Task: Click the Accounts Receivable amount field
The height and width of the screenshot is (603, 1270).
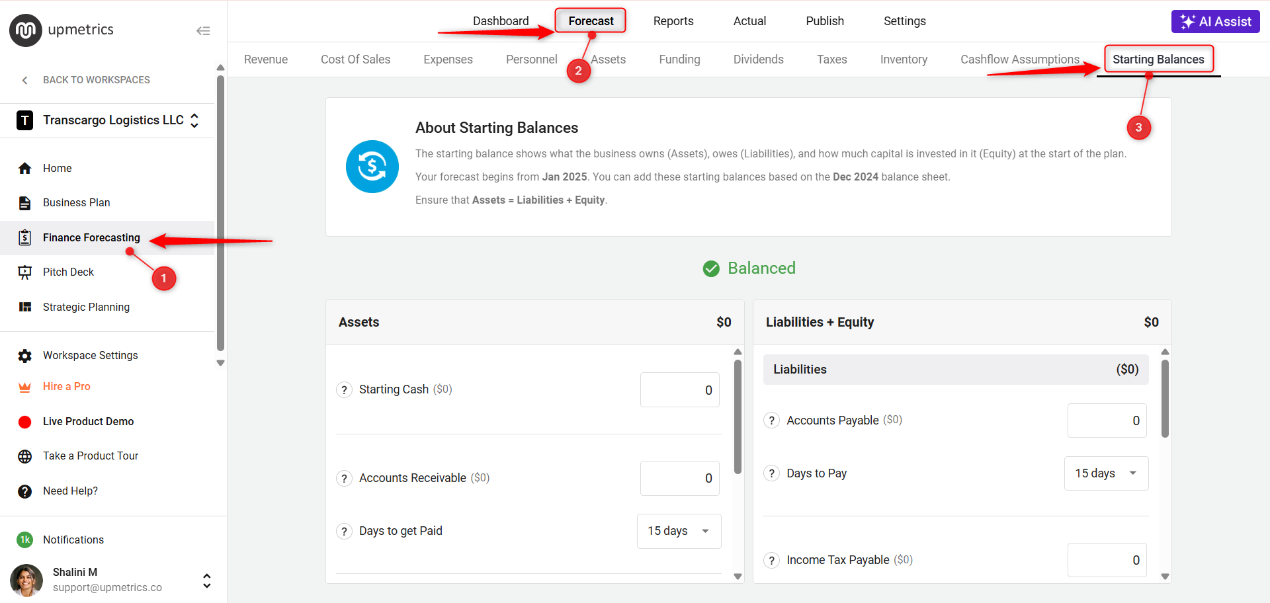Action: 680,478
